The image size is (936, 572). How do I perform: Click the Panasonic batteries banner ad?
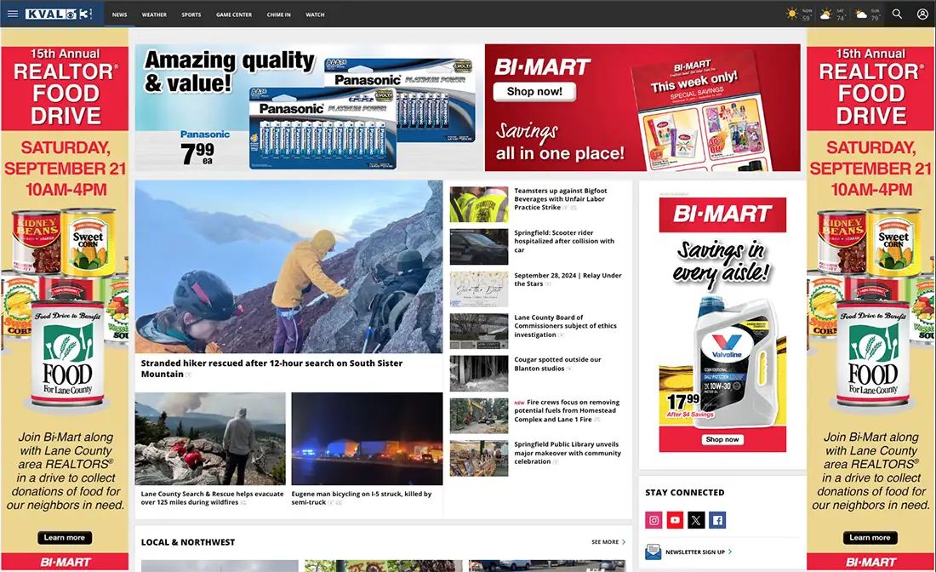click(x=309, y=107)
